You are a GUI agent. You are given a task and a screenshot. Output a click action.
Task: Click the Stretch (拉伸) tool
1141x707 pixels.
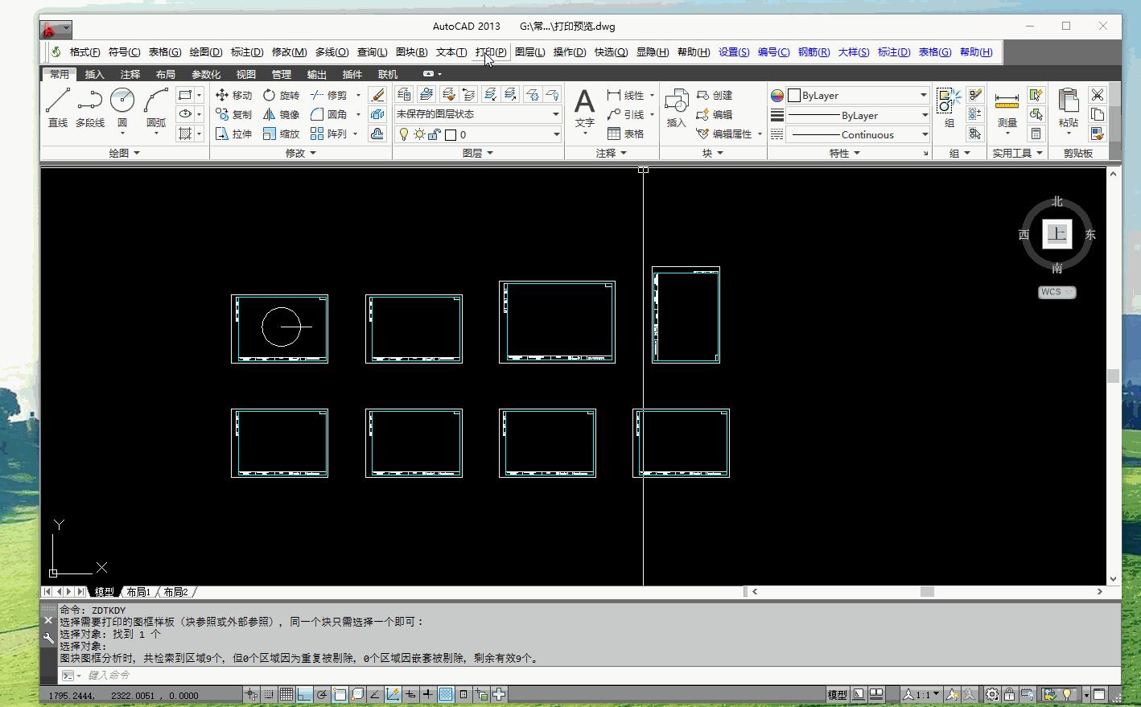pyautogui.click(x=234, y=134)
